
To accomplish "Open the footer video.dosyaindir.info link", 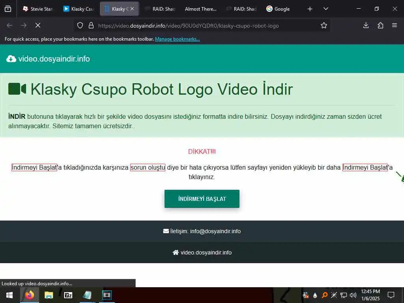I will (x=206, y=253).
